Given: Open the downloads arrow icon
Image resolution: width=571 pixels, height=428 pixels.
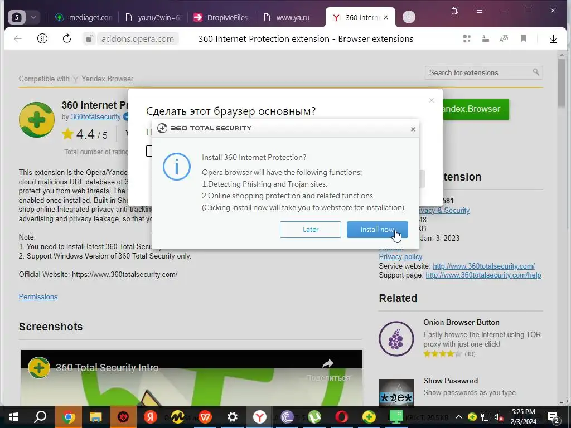Looking at the screenshot, I should click(553, 38).
